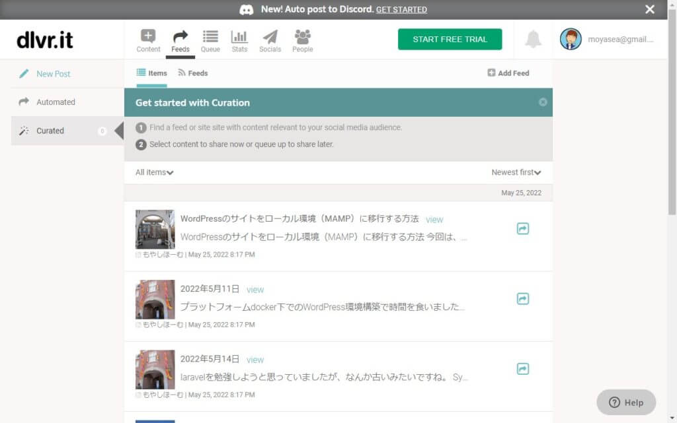
Task: Click the WordPress MAMP article thumbnail
Action: (x=155, y=229)
